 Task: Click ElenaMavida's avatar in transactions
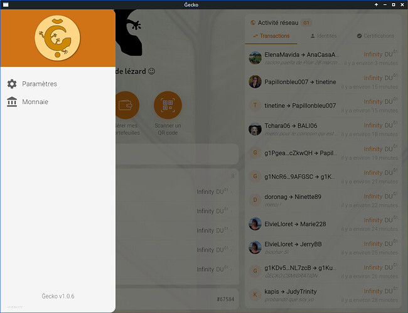255,58
